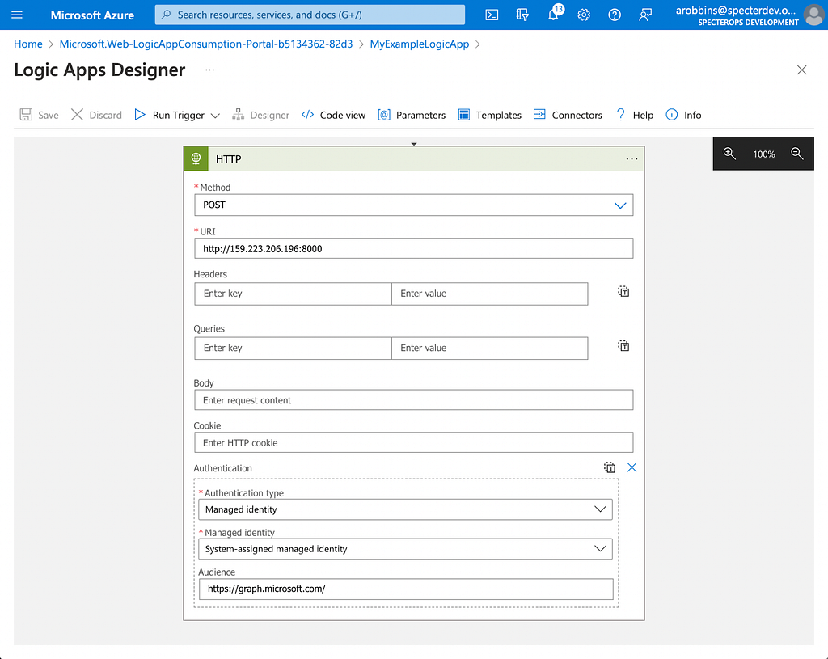Open Directories and subscriptions filter icon
828x659 pixels.
[x=522, y=15]
